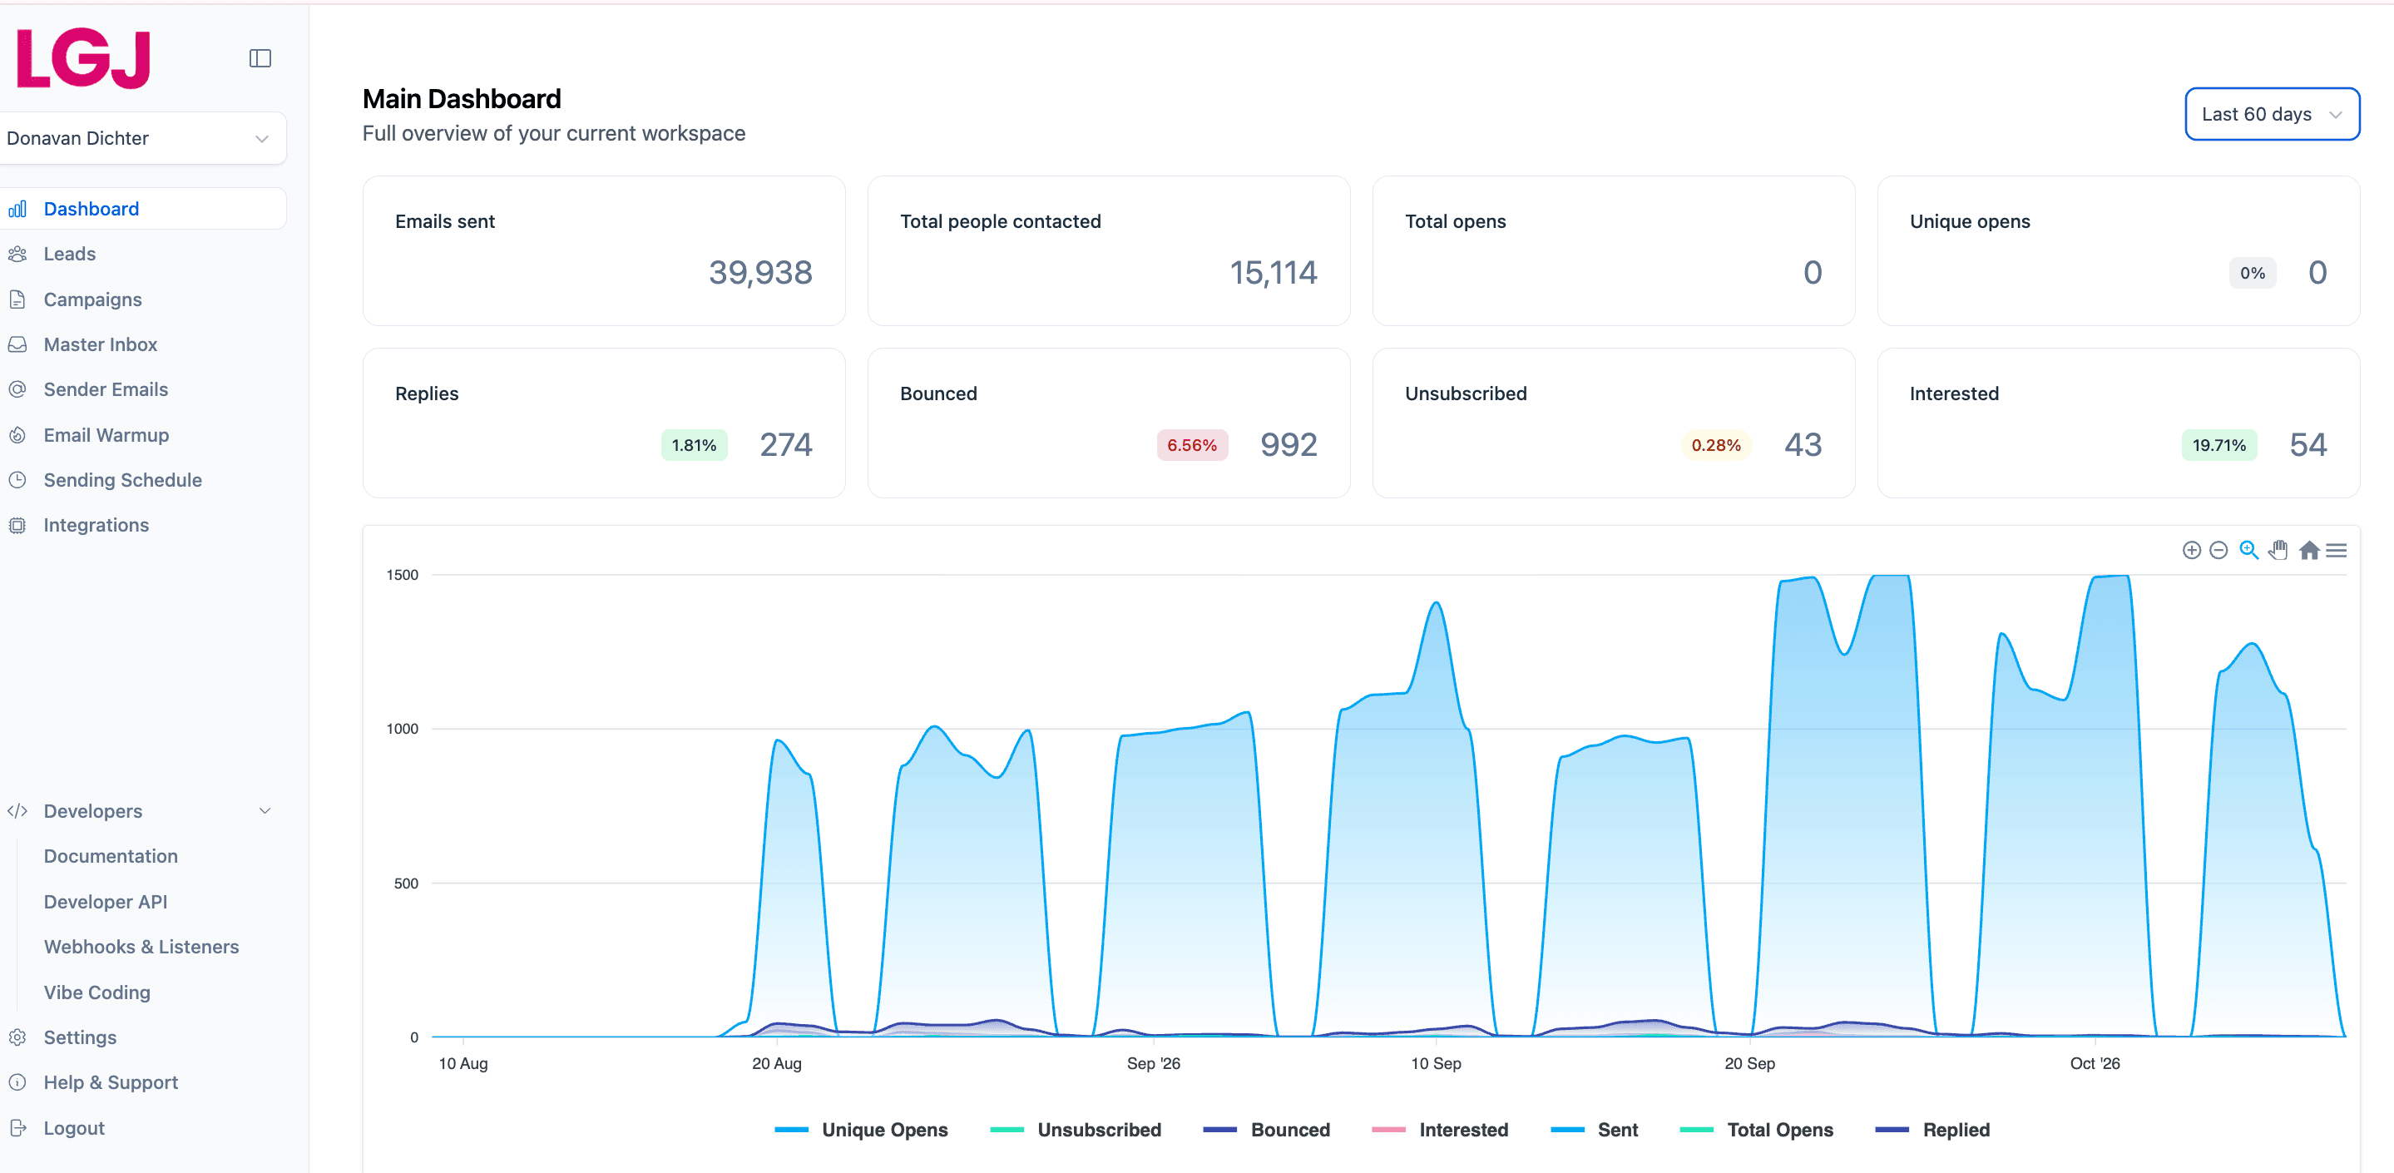Toggle the Replied series in legend
2394x1173 pixels.
[x=1933, y=1129]
